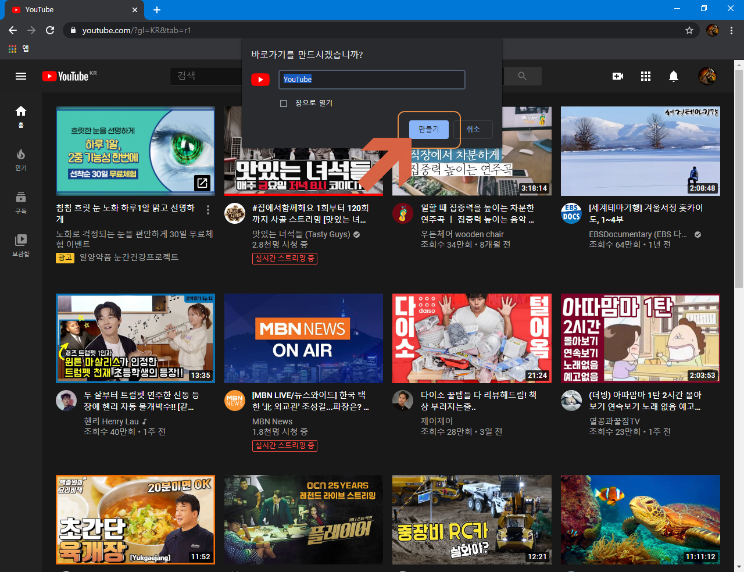The image size is (744, 572).
Task: Click the browser back arrow
Action: coord(13,30)
